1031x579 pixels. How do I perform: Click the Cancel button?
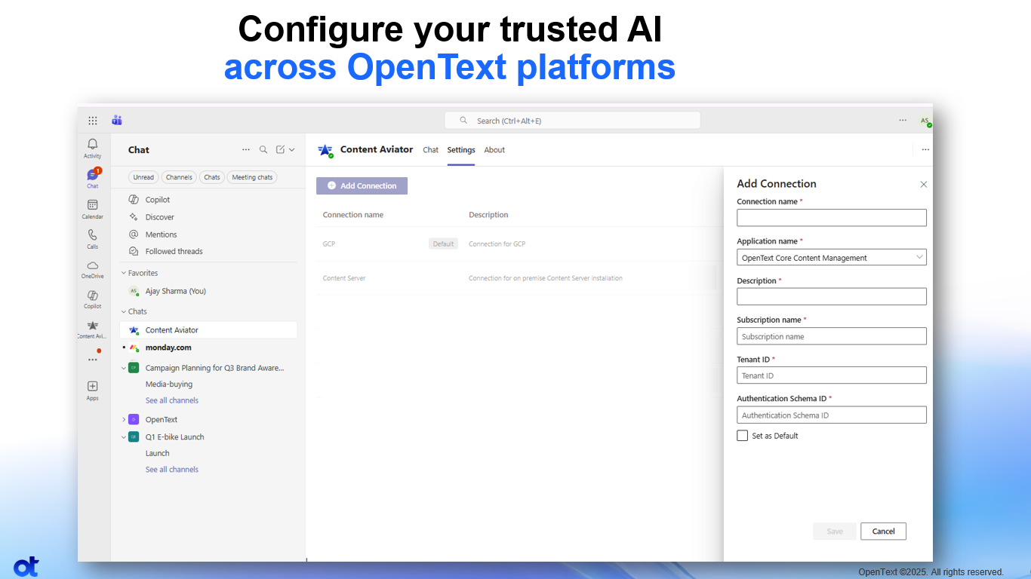pos(883,532)
